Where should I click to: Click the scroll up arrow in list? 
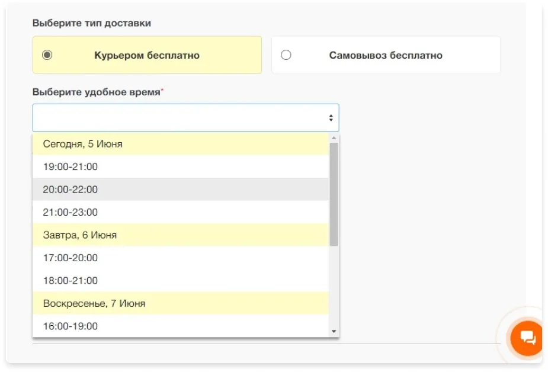tap(334, 138)
